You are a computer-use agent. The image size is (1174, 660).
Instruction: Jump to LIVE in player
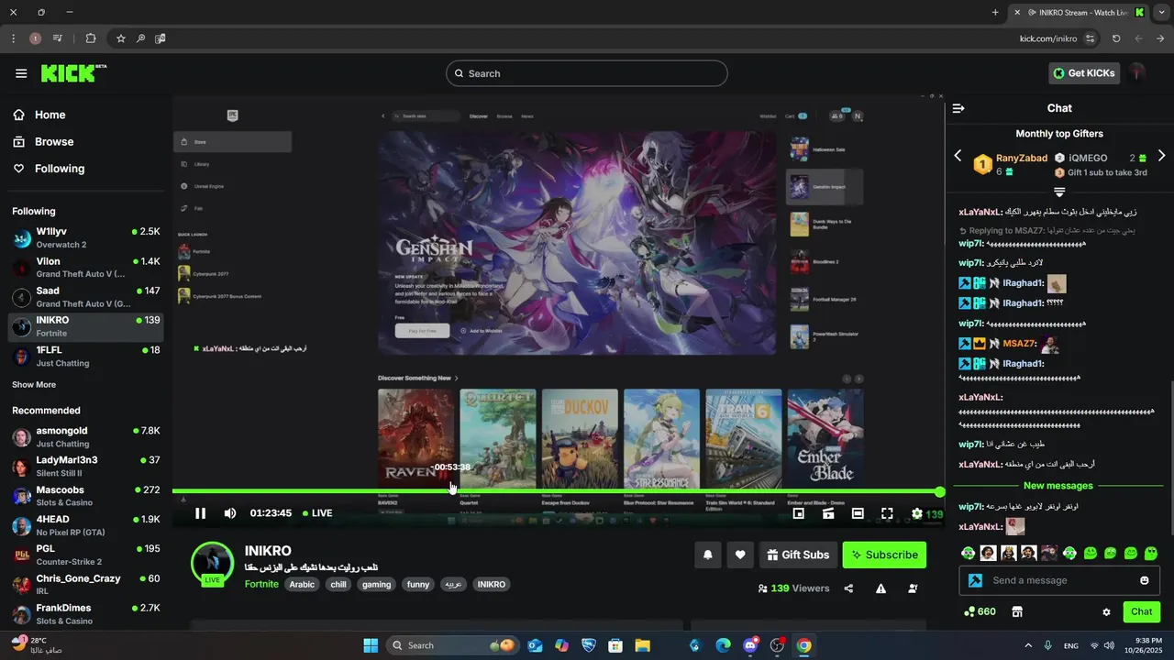(x=317, y=513)
